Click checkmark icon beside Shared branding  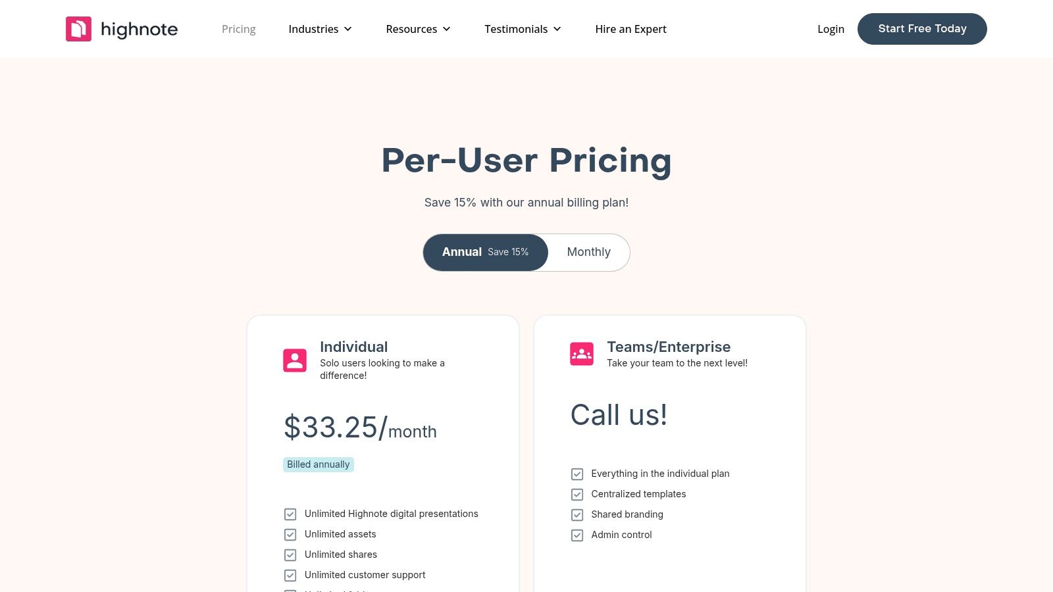coord(577,515)
